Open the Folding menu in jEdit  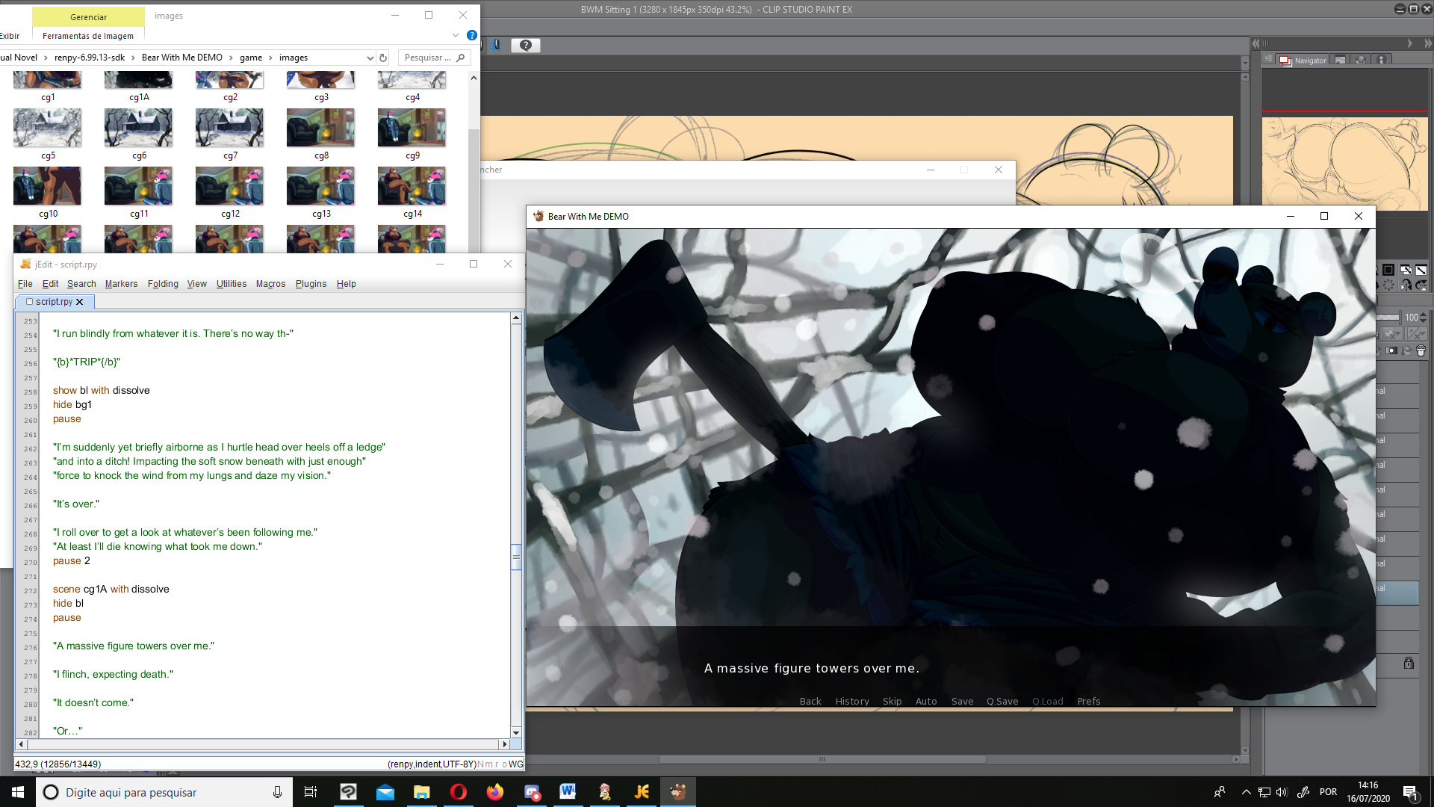(x=163, y=284)
